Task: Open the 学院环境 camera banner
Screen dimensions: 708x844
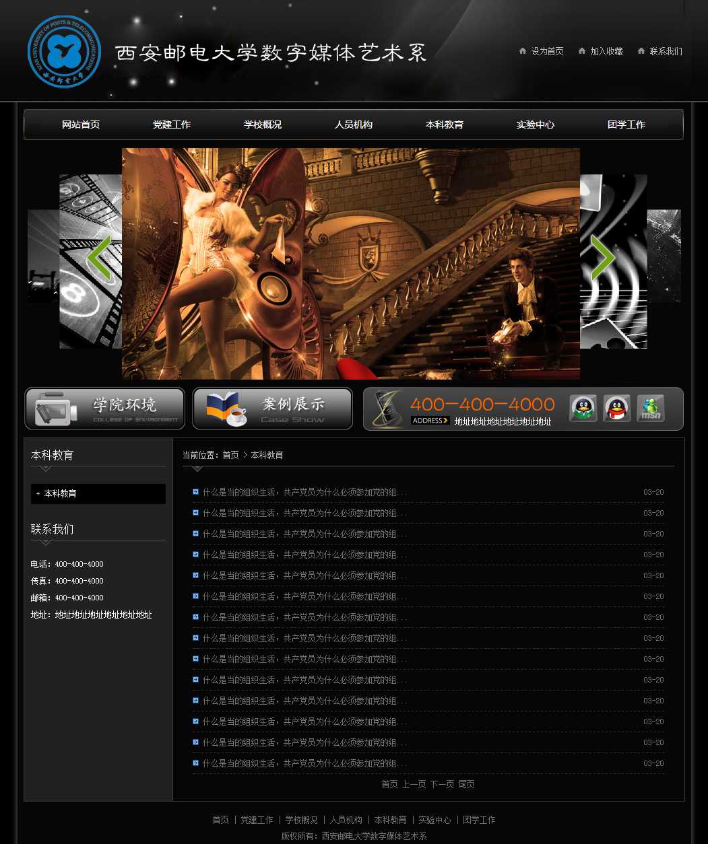Action: pos(104,409)
